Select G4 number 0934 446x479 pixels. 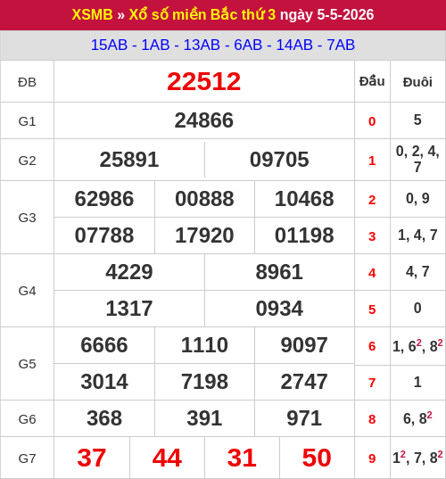click(x=279, y=309)
